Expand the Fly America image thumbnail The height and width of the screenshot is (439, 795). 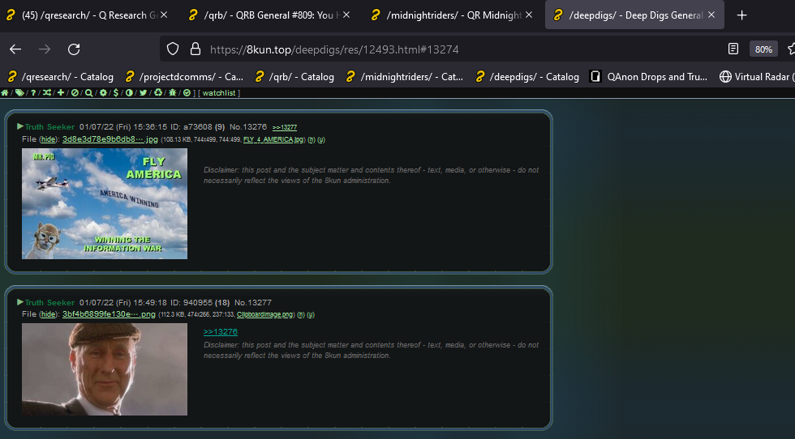click(105, 203)
